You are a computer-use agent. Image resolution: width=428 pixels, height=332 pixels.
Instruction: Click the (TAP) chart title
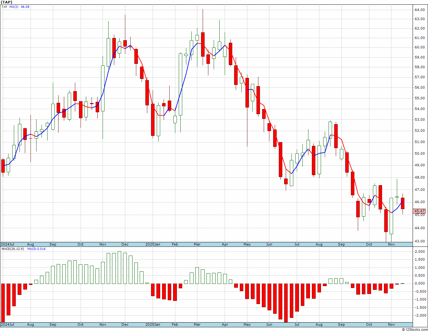(x=6, y=2)
